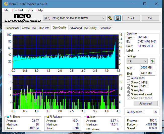164x134 pixels.
Task: Open the Run Test menu
Action: (17, 10)
